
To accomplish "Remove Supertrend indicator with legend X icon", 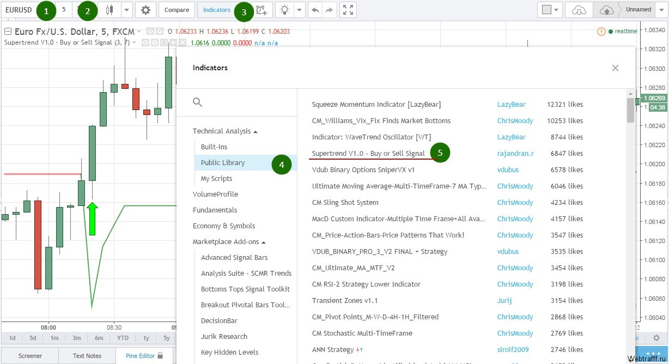I will point(183,43).
